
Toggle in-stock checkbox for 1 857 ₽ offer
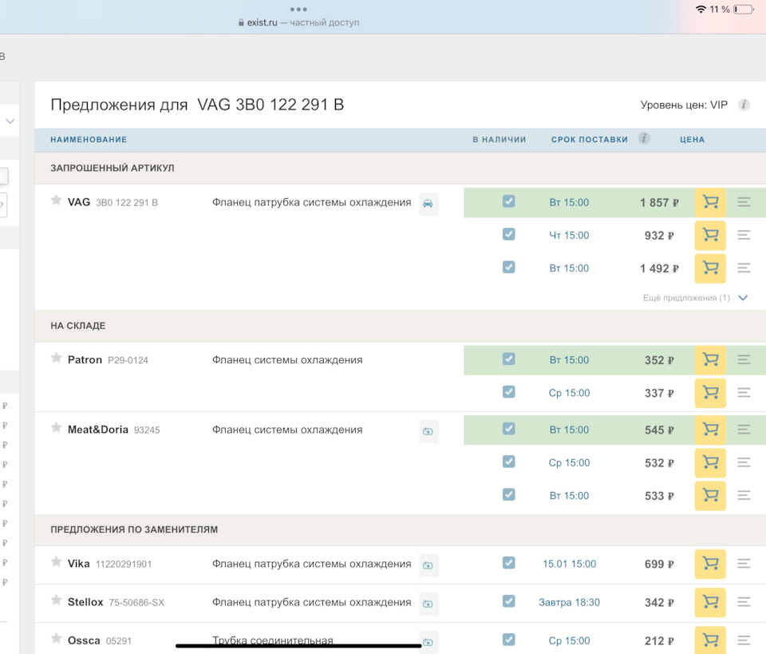pyautogui.click(x=508, y=201)
